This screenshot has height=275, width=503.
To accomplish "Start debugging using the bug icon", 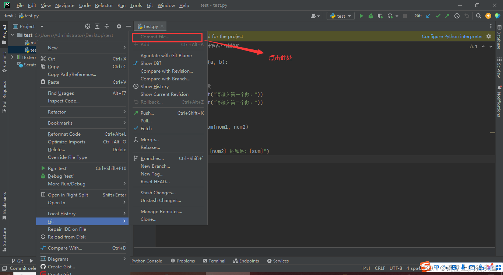I will (x=370, y=16).
